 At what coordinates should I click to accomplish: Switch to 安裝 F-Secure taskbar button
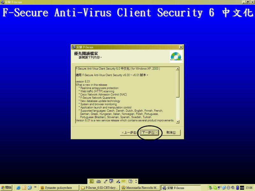pos(181,188)
